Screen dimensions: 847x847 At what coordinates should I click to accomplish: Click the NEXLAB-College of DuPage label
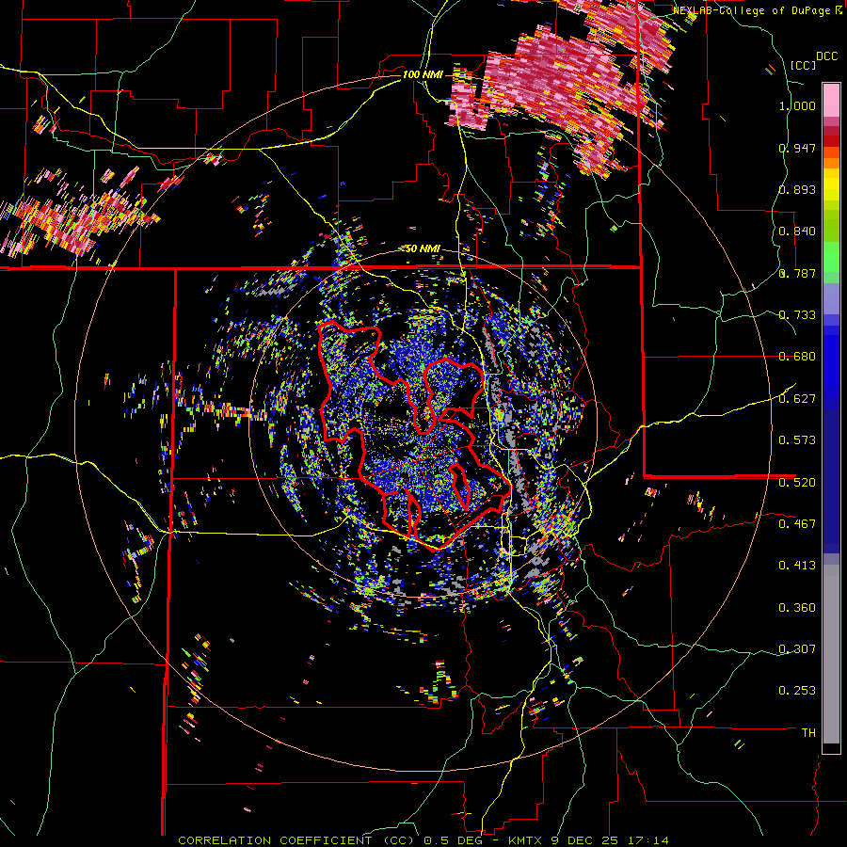click(753, 9)
